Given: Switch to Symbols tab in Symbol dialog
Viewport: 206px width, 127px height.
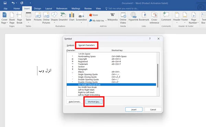Looking at the screenshot, I should (70, 45).
